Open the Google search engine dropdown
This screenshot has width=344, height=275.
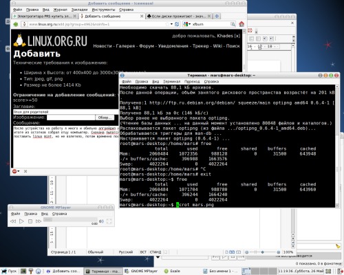[x=187, y=24]
